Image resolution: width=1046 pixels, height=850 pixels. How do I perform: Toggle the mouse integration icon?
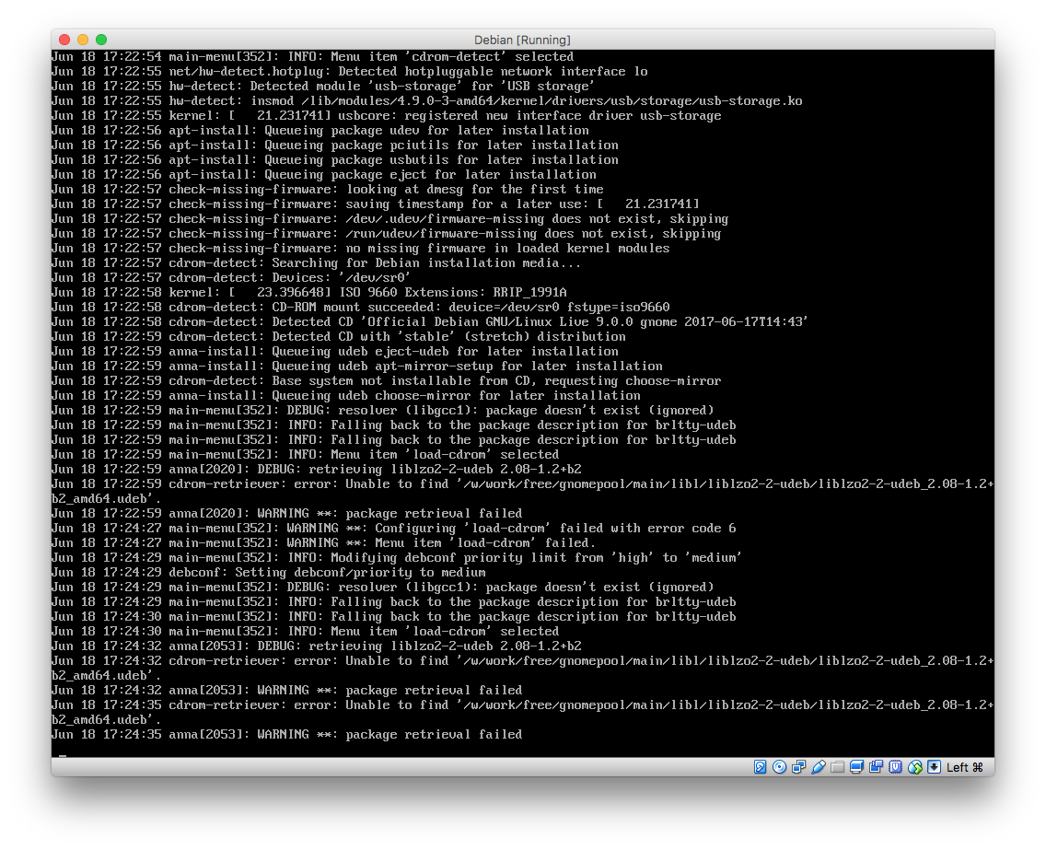(x=914, y=767)
